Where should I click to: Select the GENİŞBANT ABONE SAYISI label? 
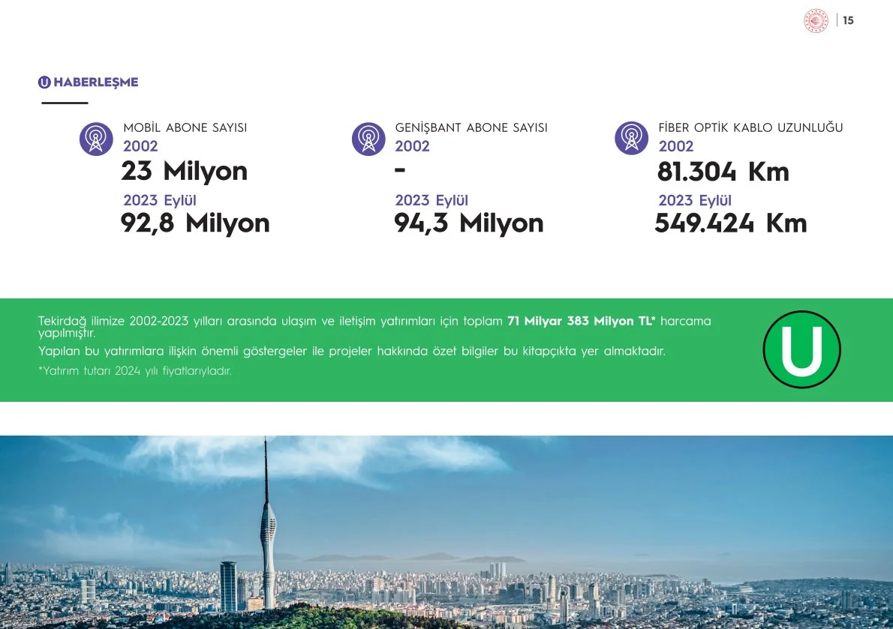coord(471,127)
